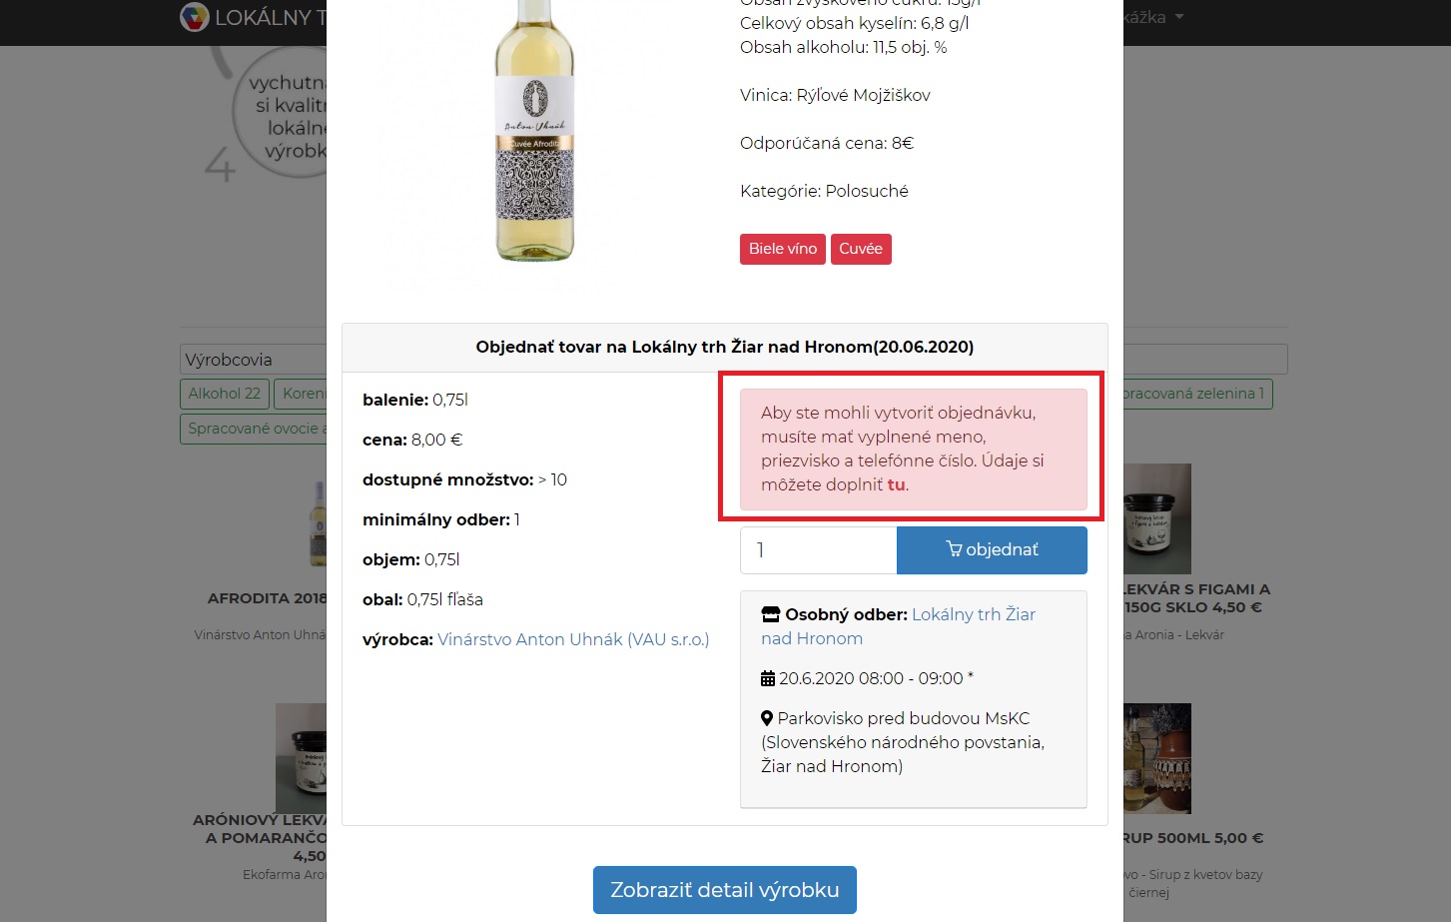The image size is (1451, 922).
Task: Open the Sirup 500ml product thumbnail
Action: click(1156, 757)
